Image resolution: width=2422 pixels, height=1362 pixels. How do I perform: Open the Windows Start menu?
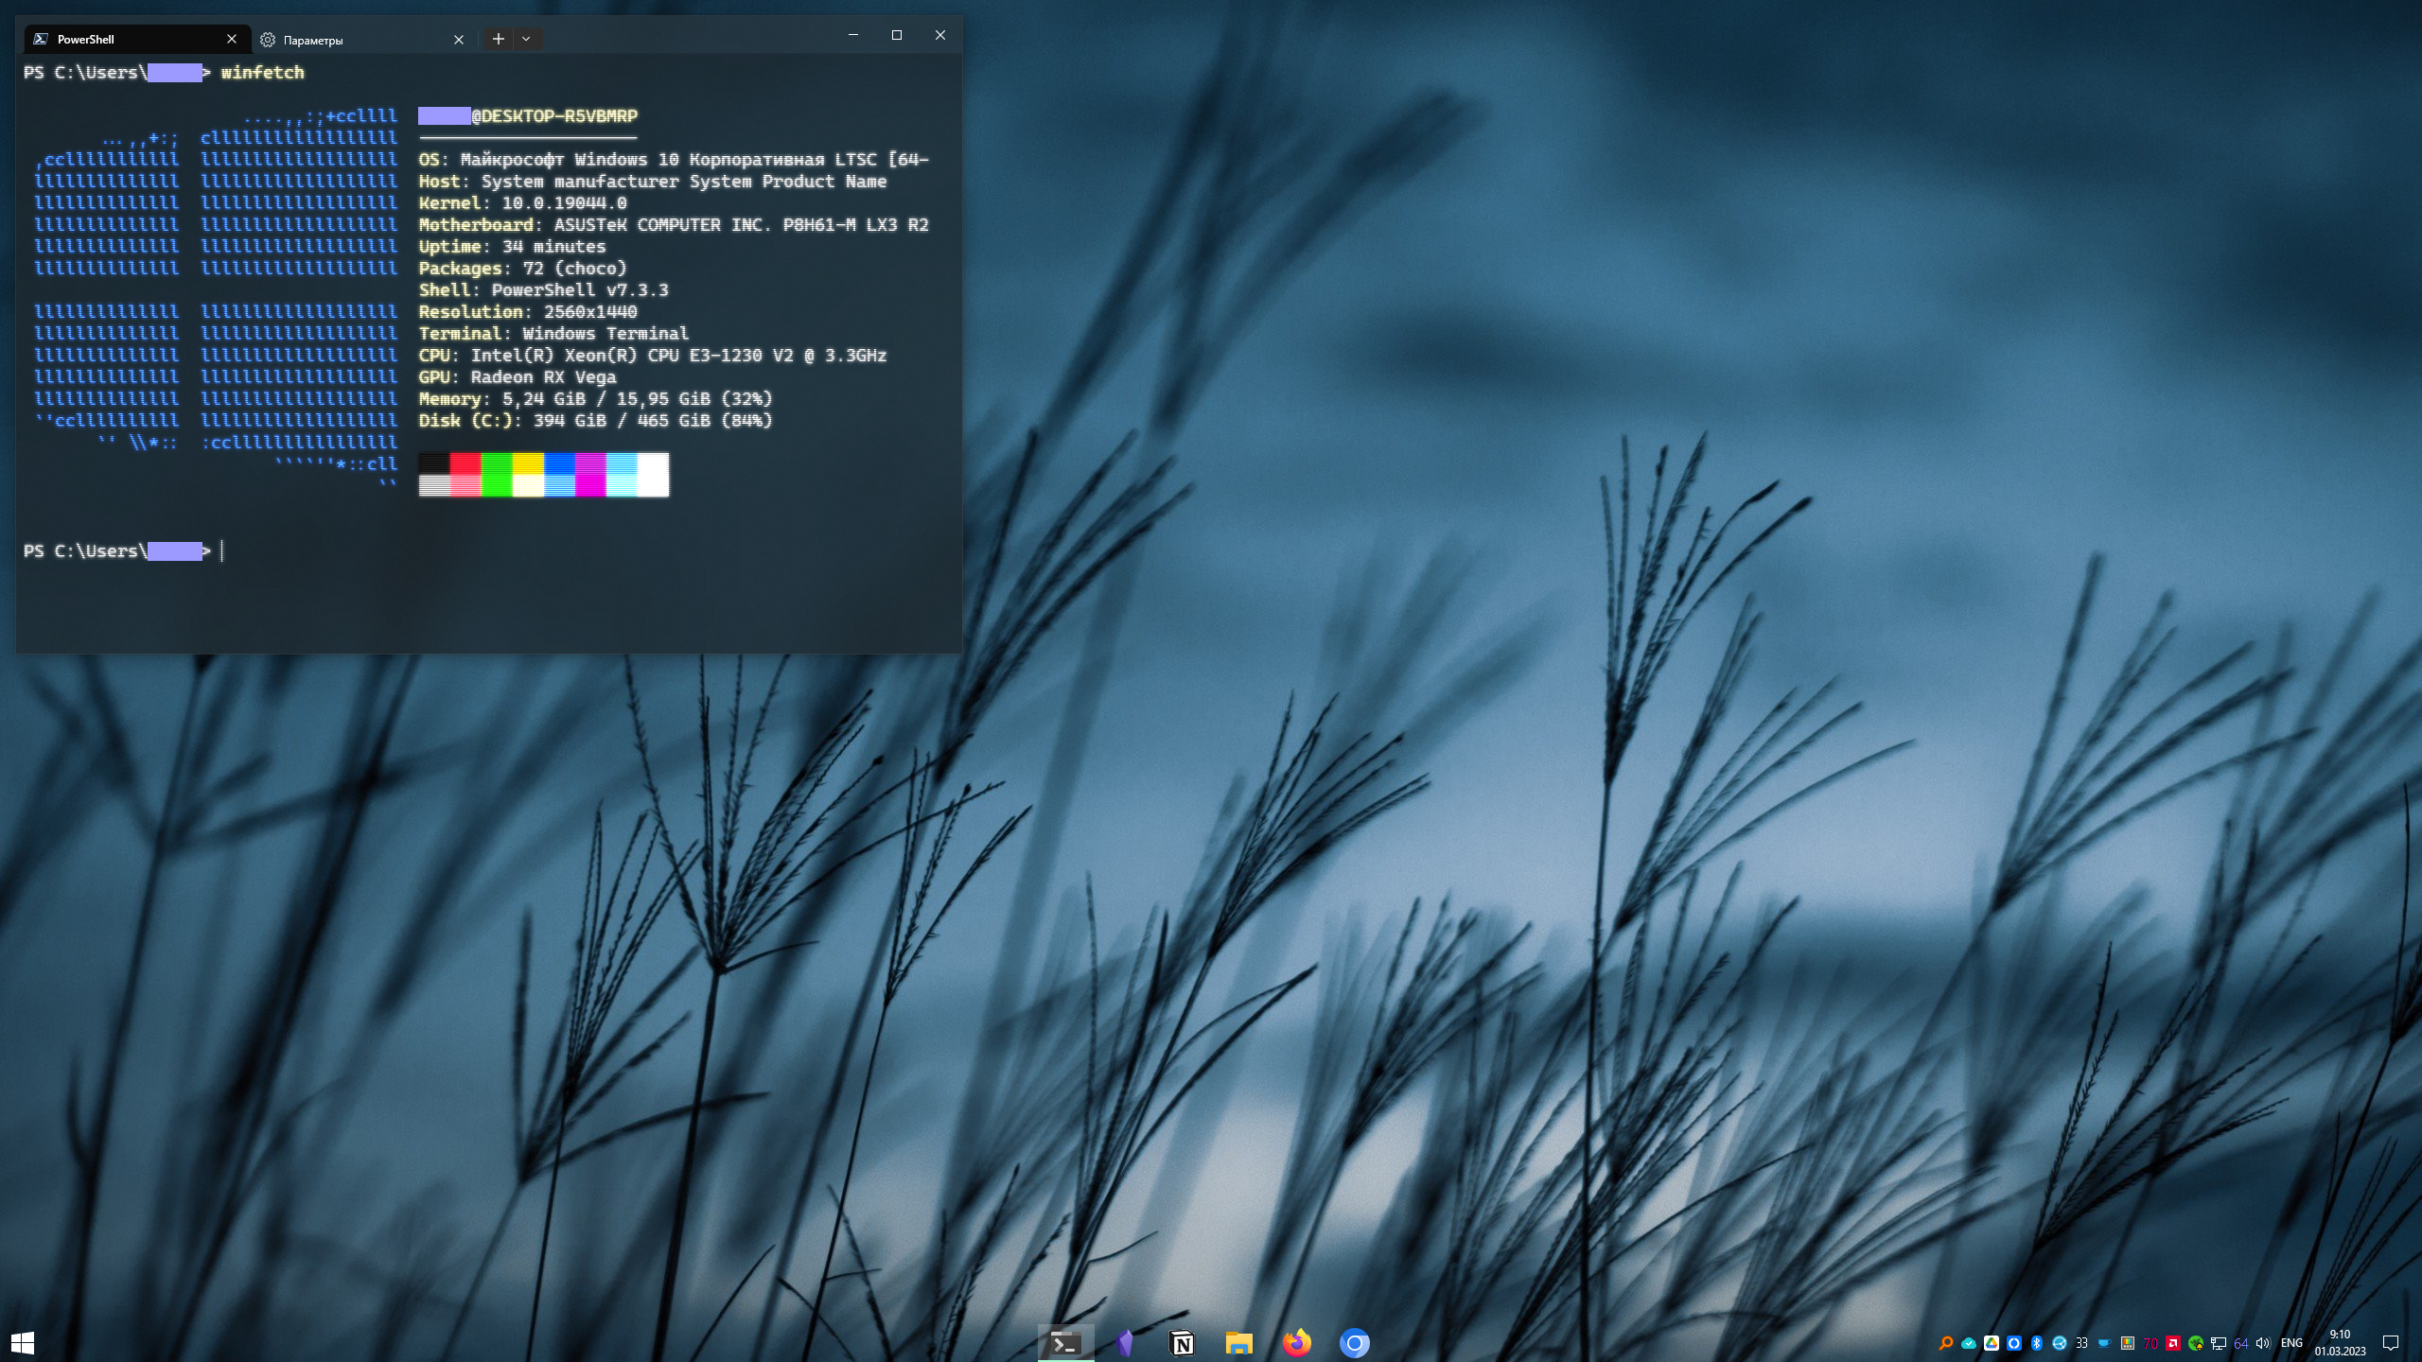pos(23,1342)
